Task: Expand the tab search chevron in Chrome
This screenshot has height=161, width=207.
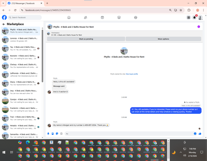Action: click(3, 3)
